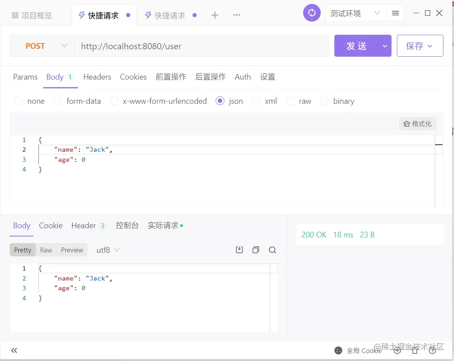Switch to the response Body tab
The image size is (454, 361).
click(x=22, y=226)
